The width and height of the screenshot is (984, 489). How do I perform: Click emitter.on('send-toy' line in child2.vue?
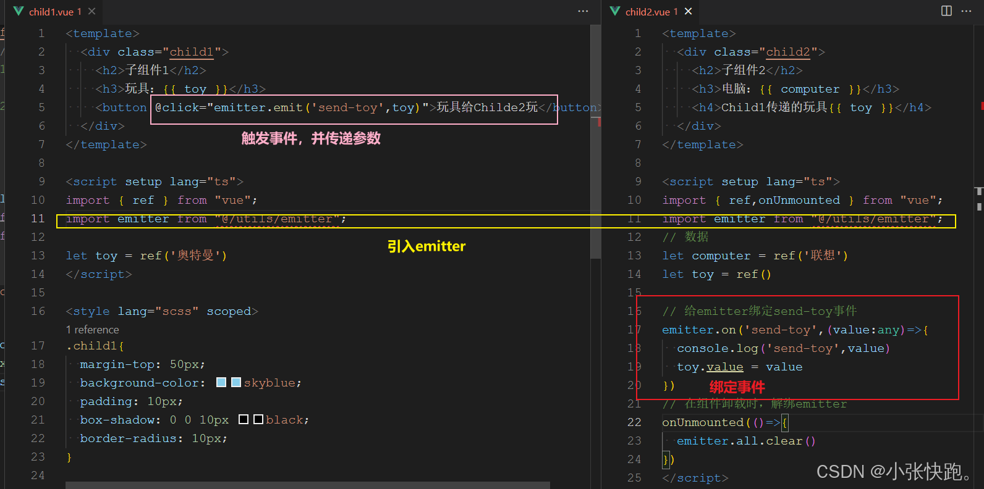click(x=795, y=330)
